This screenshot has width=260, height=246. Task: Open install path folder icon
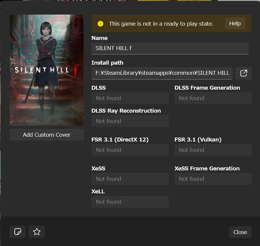coord(243,73)
